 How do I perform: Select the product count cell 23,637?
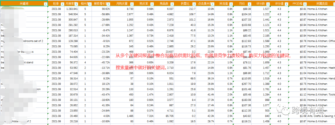(x=164, y=52)
